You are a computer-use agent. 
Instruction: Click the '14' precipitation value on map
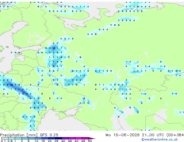[x=27, y=94]
